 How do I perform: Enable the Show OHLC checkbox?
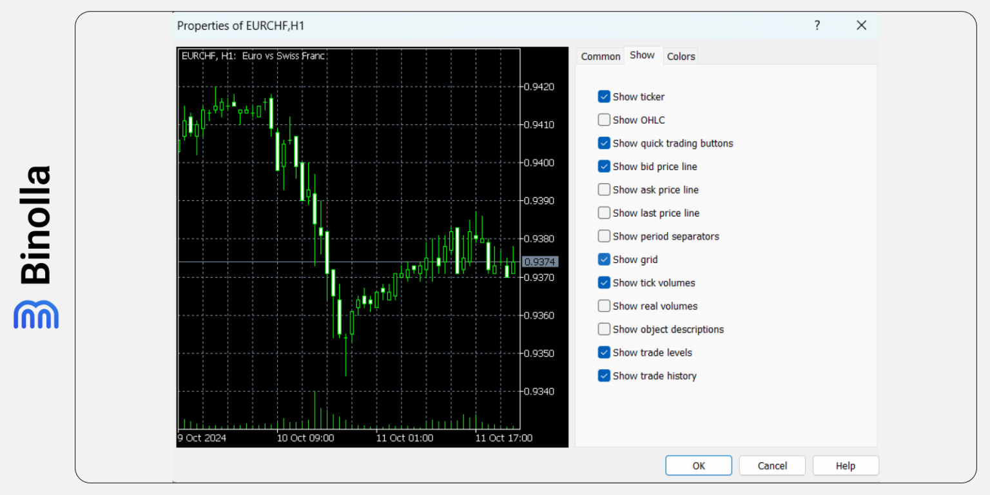tap(604, 119)
